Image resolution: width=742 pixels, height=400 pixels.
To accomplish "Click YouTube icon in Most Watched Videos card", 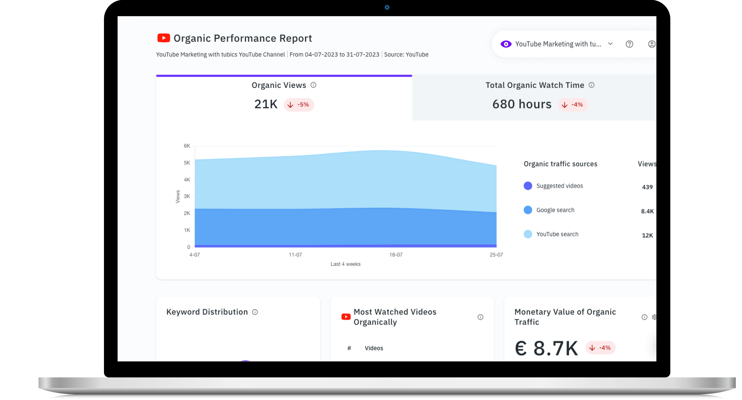I will (346, 317).
